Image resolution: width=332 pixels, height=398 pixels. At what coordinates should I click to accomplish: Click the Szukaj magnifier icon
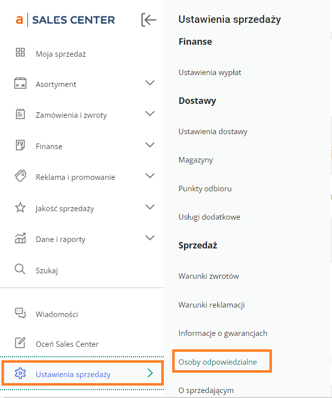(20, 270)
